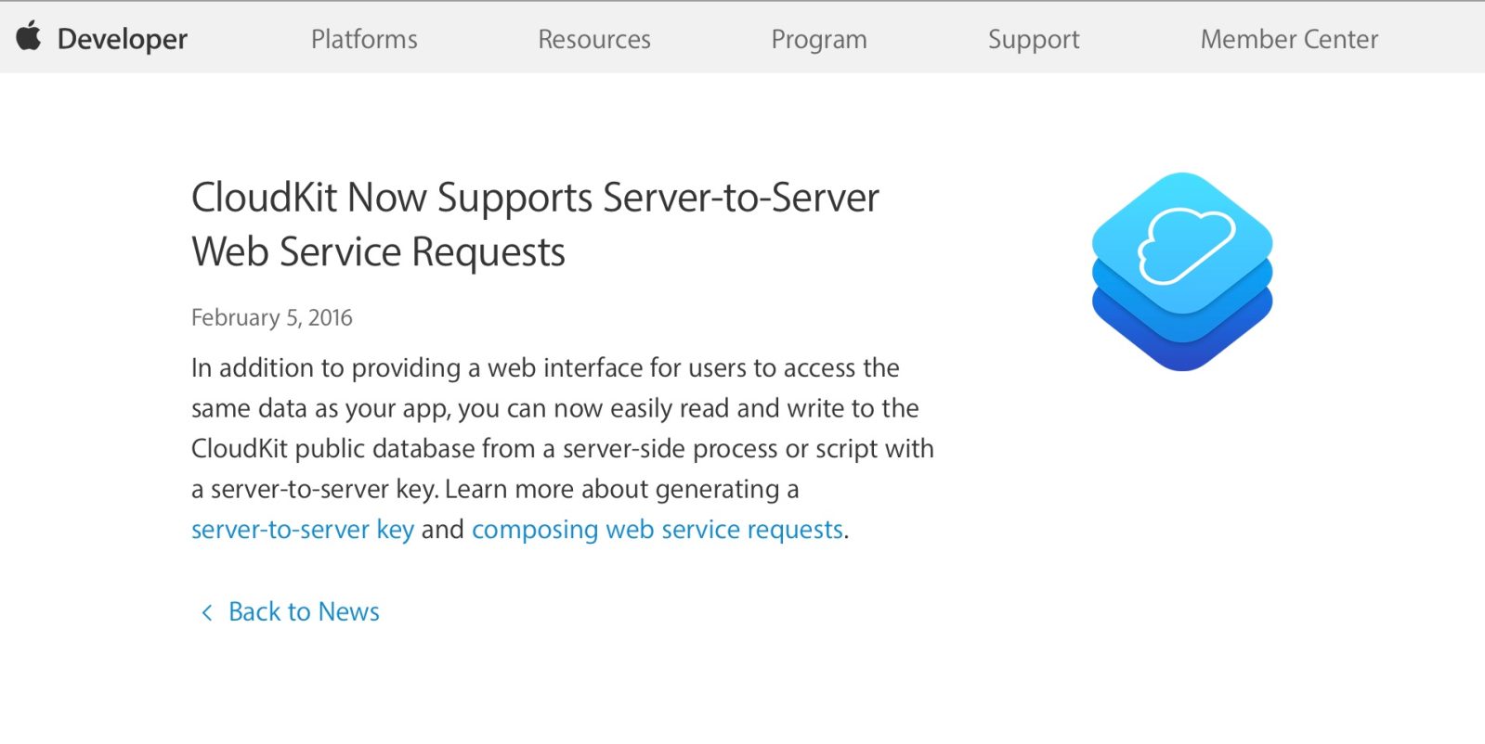Image resolution: width=1485 pixels, height=744 pixels.
Task: Click the "Web Service Requests" headline line
Action: click(x=378, y=252)
